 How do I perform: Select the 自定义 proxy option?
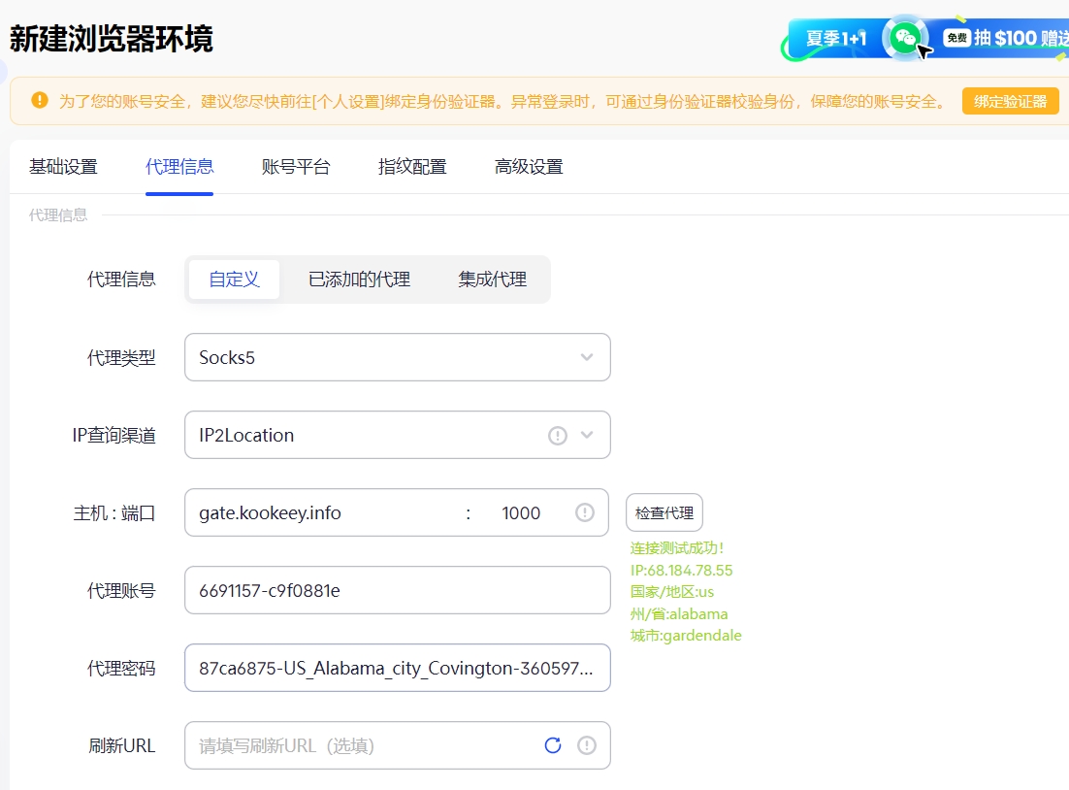tap(233, 278)
